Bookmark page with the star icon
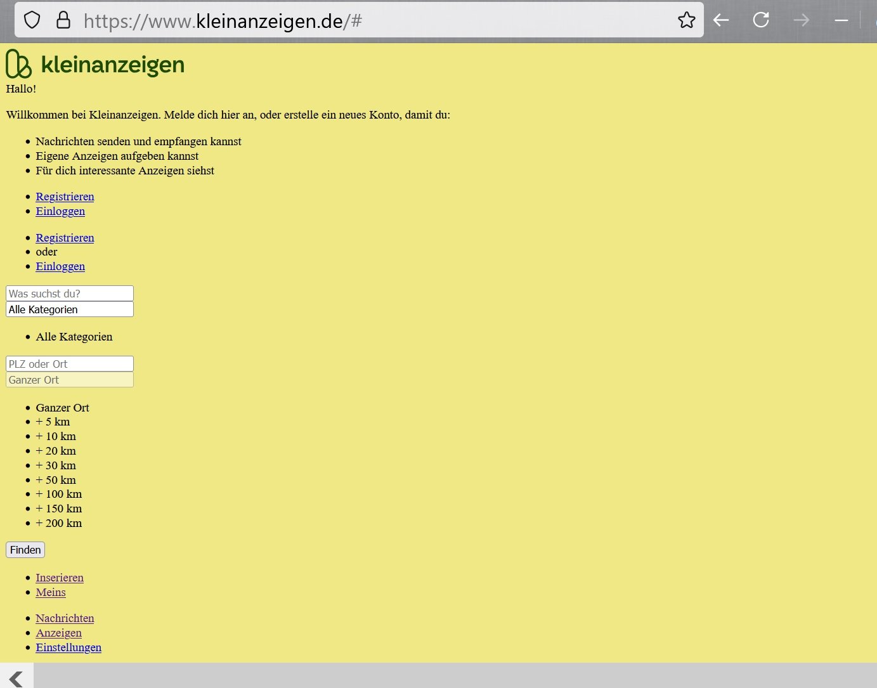This screenshot has height=688, width=877. pos(686,20)
